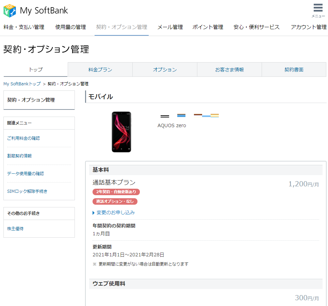Viewport: 328px width, 306px height.
Task: Click the 通話基本プラン plan name
Action: 114,183
